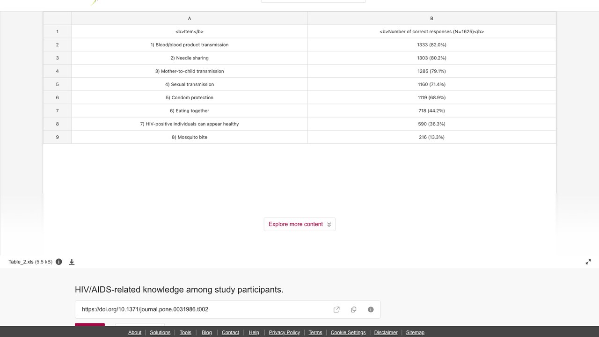Image resolution: width=599 pixels, height=337 pixels.
Task: Copy the DOI link to clipboard
Action: [353, 309]
